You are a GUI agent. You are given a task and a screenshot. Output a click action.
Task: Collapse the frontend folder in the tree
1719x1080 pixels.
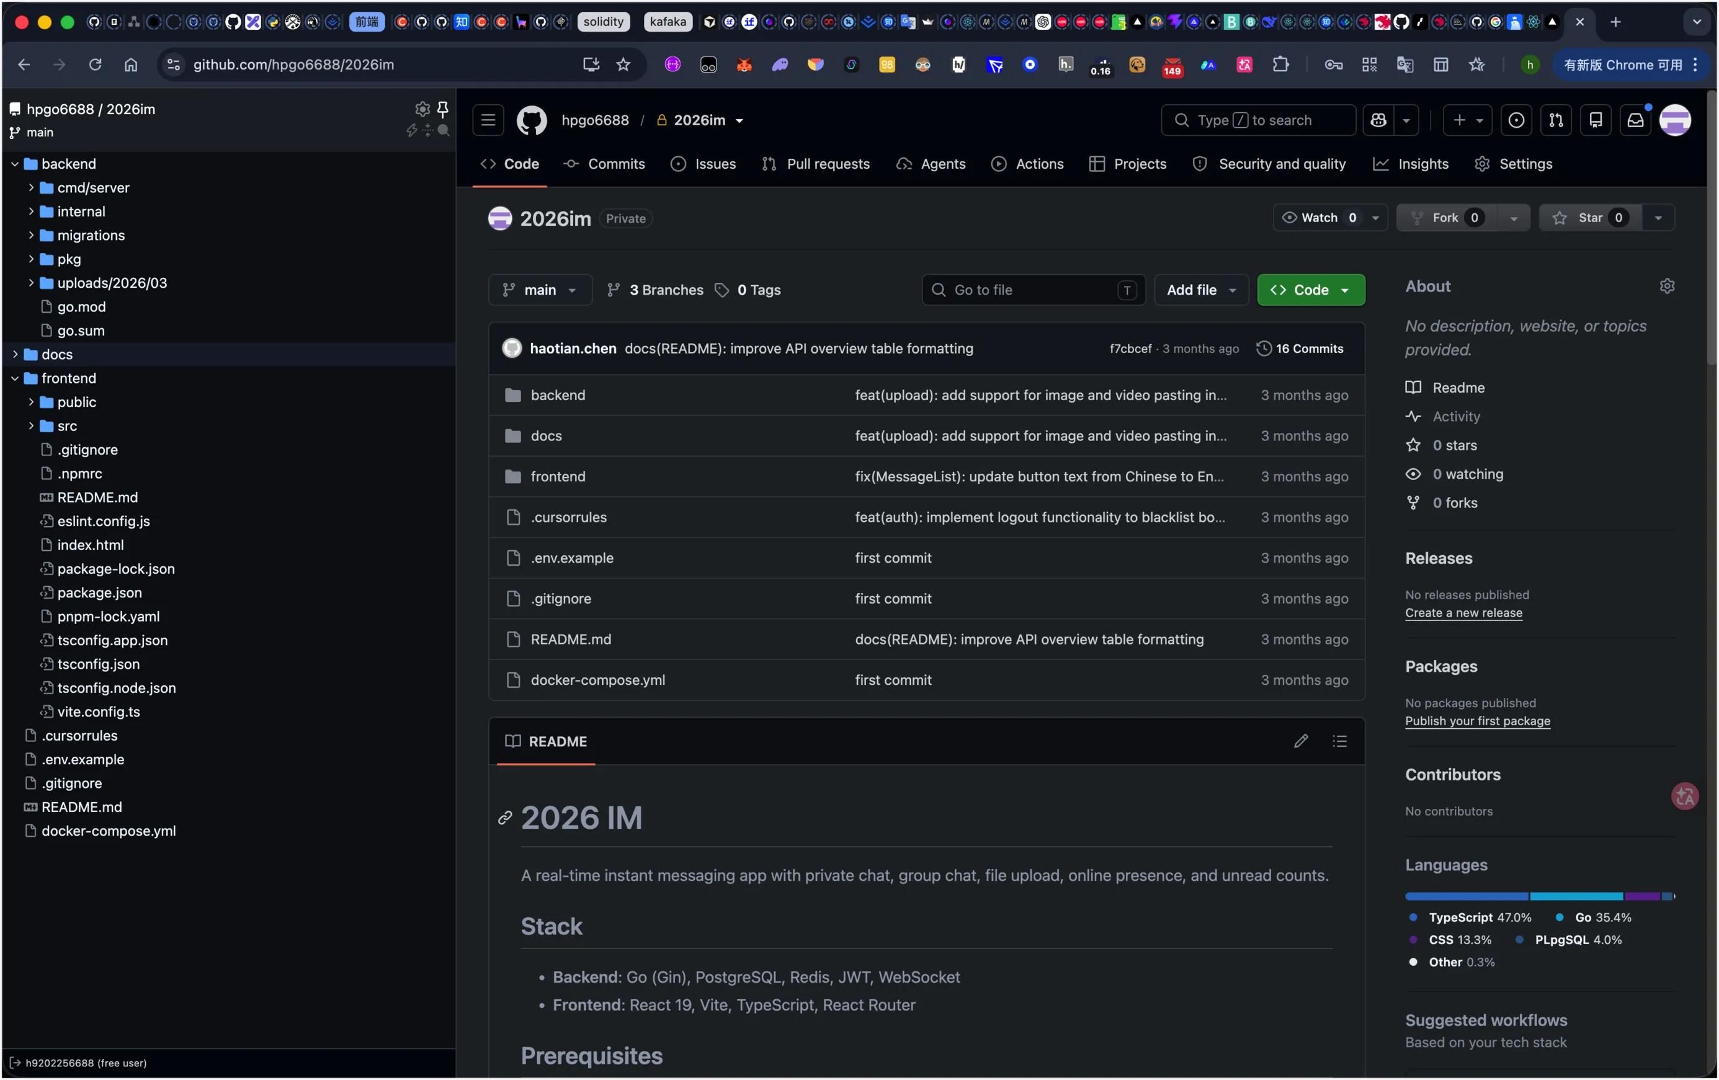(15, 378)
